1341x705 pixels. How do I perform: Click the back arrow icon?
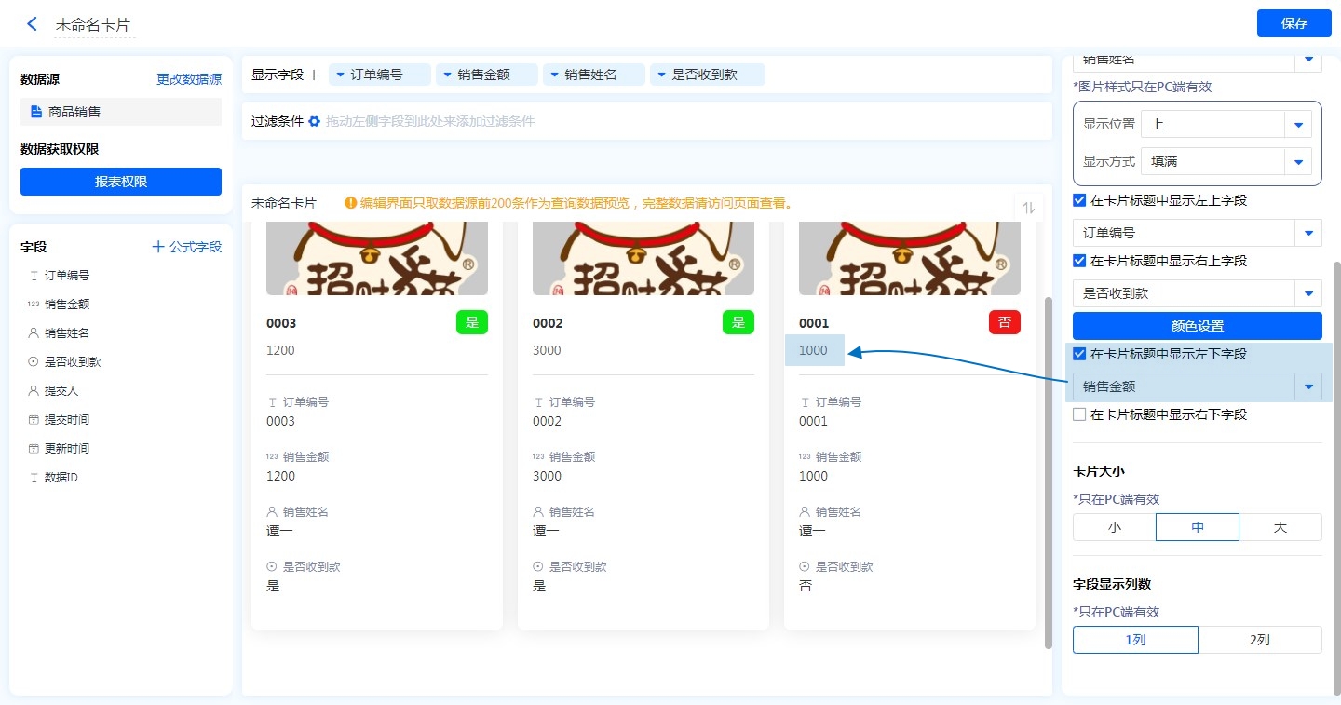pos(33,24)
